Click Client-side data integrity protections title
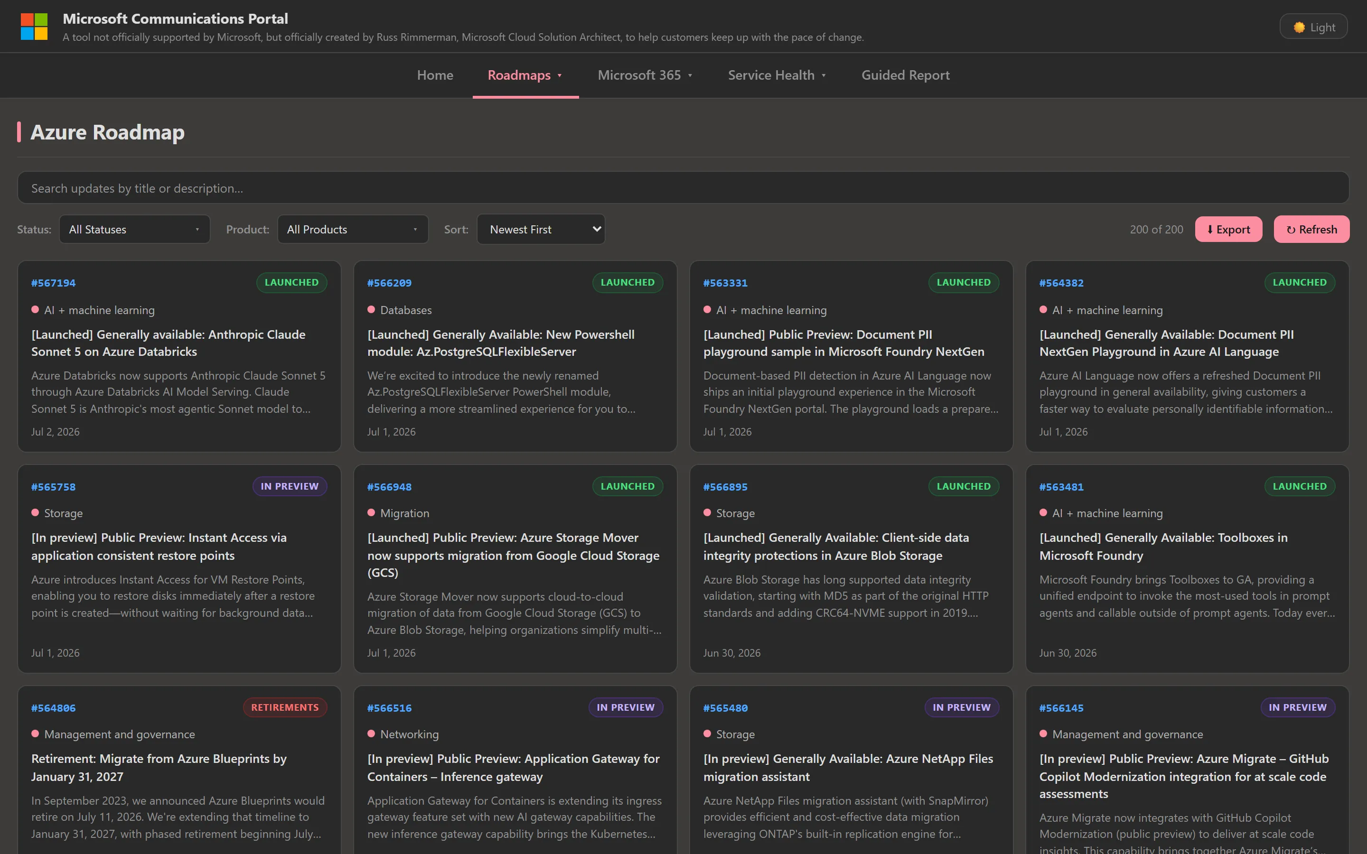Viewport: 1367px width, 854px height. pyautogui.click(x=836, y=546)
